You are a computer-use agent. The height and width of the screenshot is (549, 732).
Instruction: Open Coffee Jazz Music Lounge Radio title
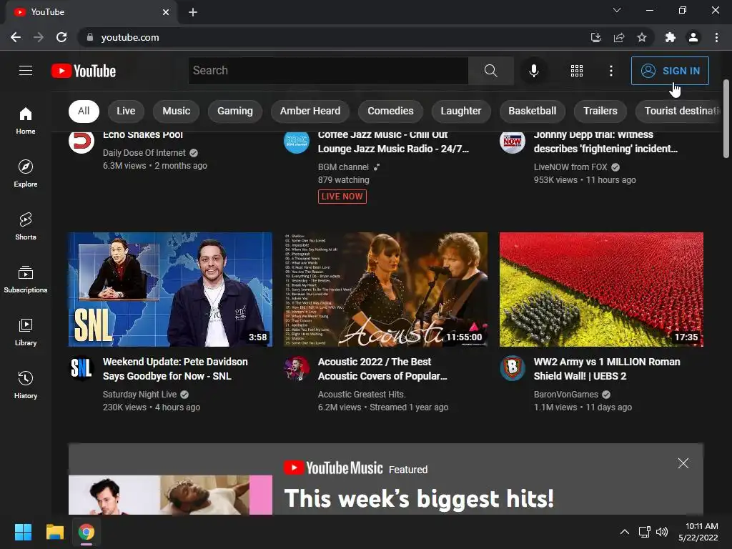point(394,142)
